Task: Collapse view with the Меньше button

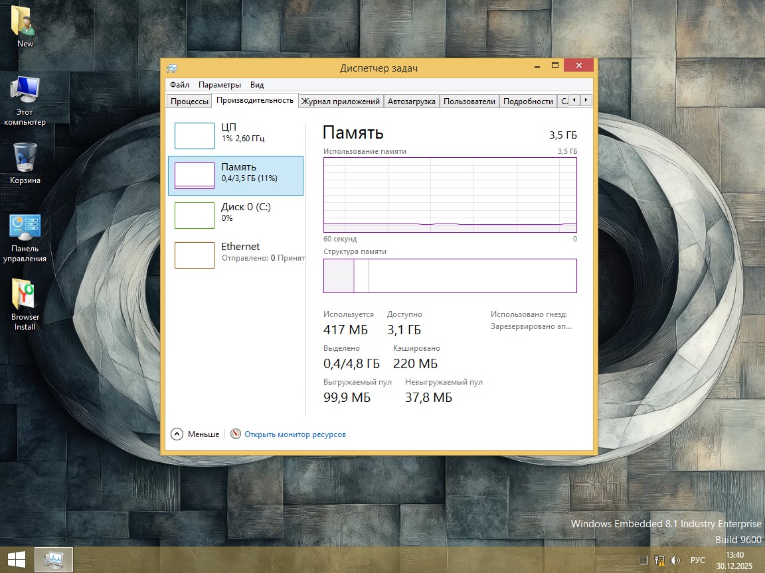Action: (x=195, y=434)
